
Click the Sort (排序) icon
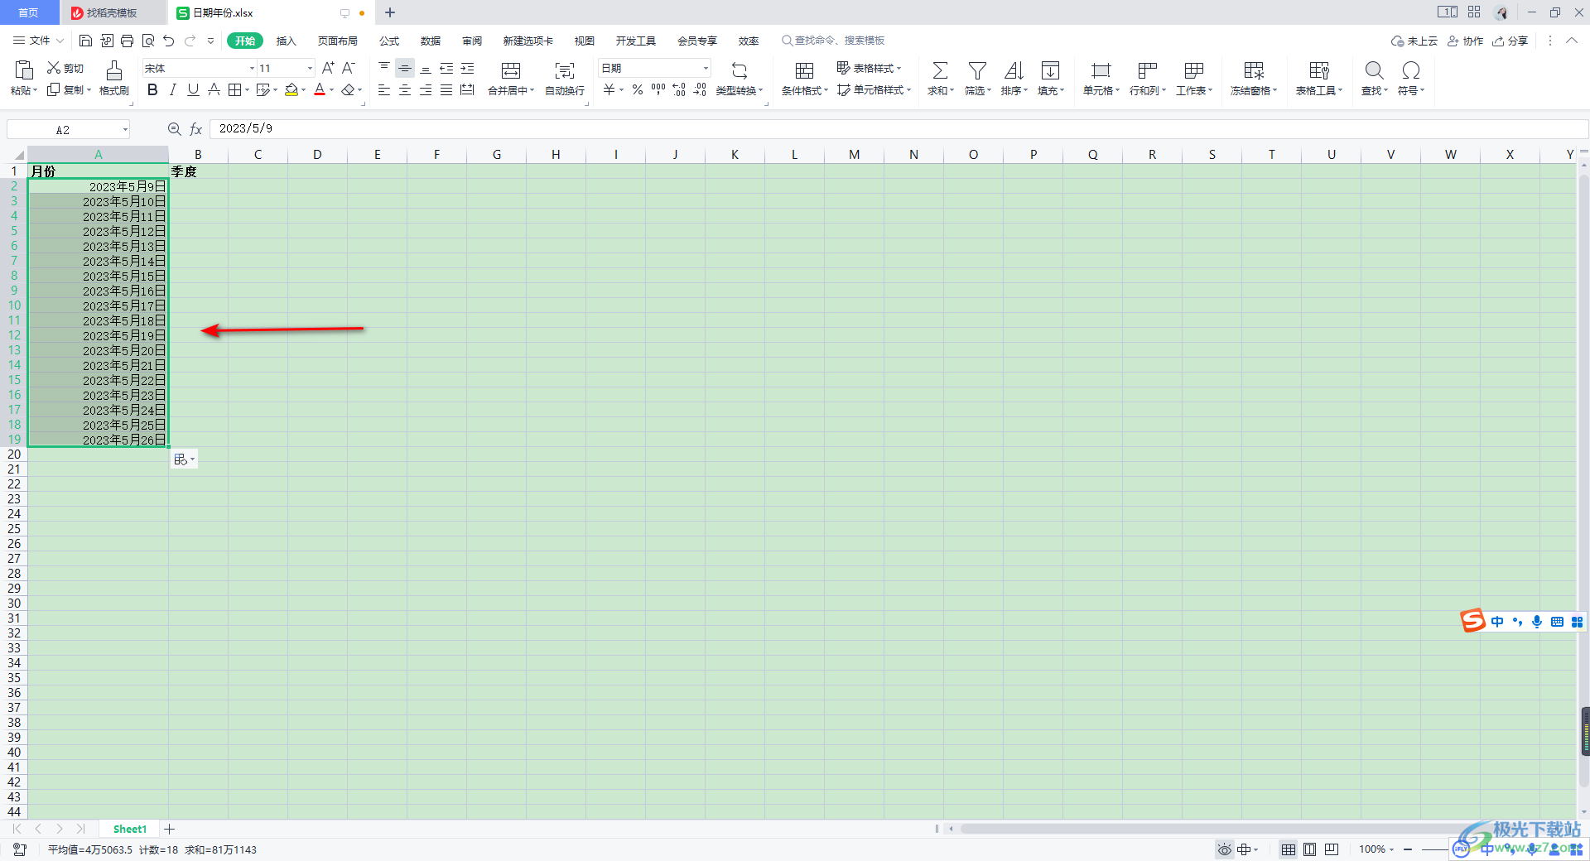(x=1014, y=70)
